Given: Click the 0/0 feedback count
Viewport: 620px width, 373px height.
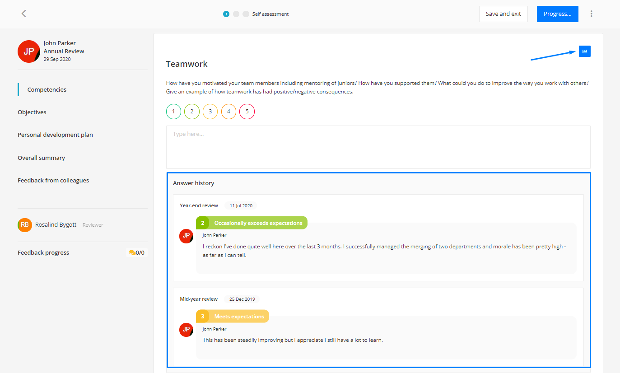Looking at the screenshot, I should [140, 252].
